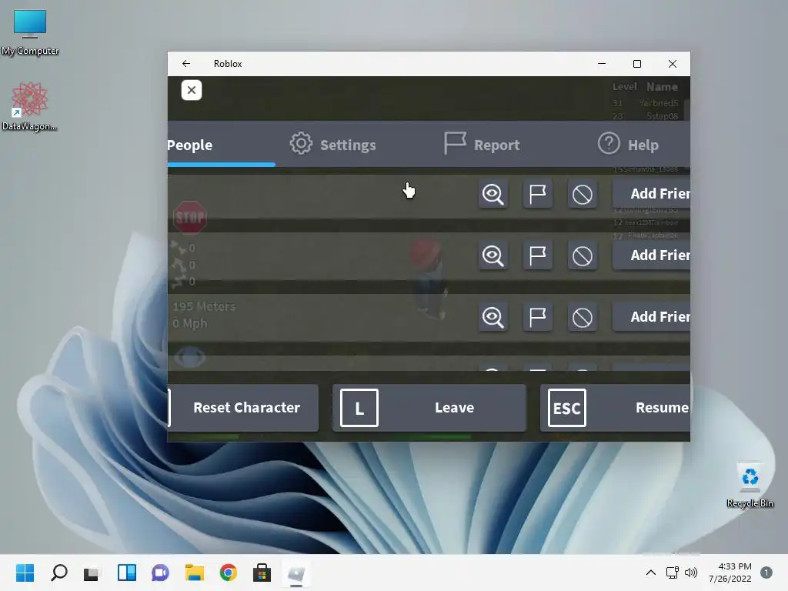Open the notification center badge
Image resolution: width=788 pixels, height=591 pixels.
(x=766, y=573)
